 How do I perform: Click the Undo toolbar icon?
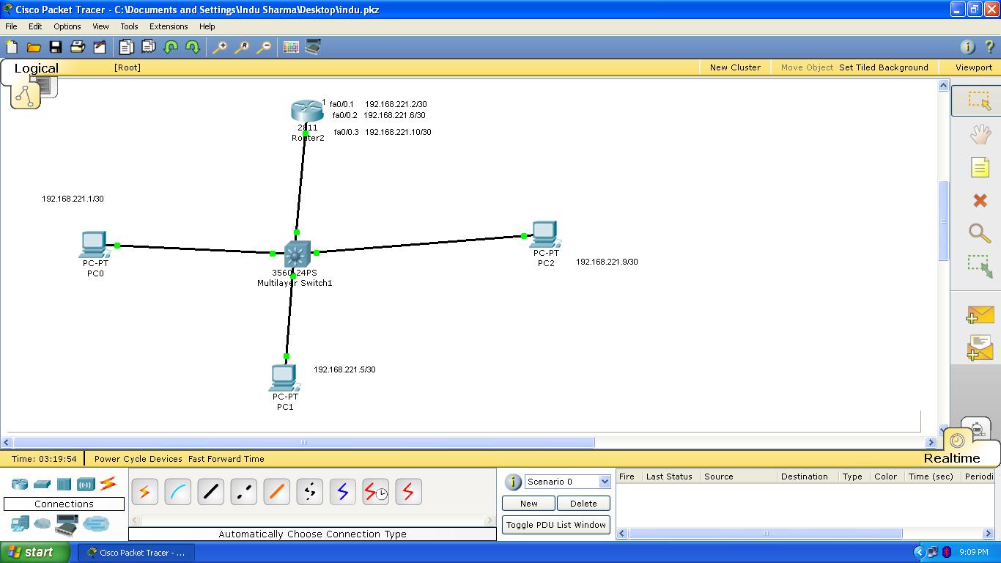tap(172, 47)
